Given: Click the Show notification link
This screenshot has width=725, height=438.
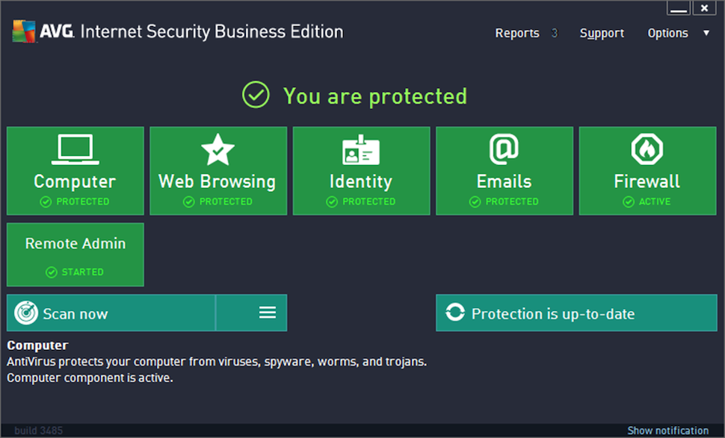Looking at the screenshot, I should [x=667, y=431].
